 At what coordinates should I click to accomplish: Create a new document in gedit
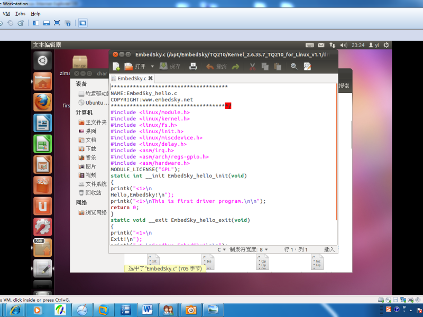116,67
